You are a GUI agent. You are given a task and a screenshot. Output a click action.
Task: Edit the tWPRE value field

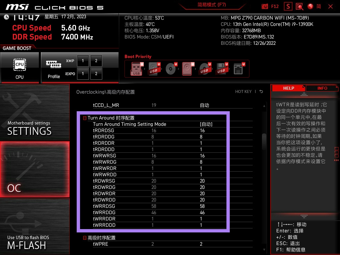click(201, 244)
